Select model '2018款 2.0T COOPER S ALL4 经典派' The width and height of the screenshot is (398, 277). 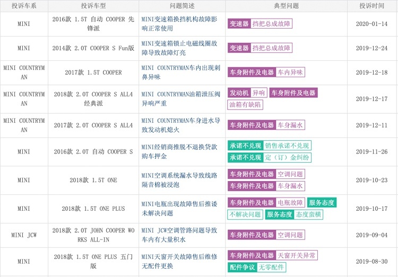pos(93,99)
